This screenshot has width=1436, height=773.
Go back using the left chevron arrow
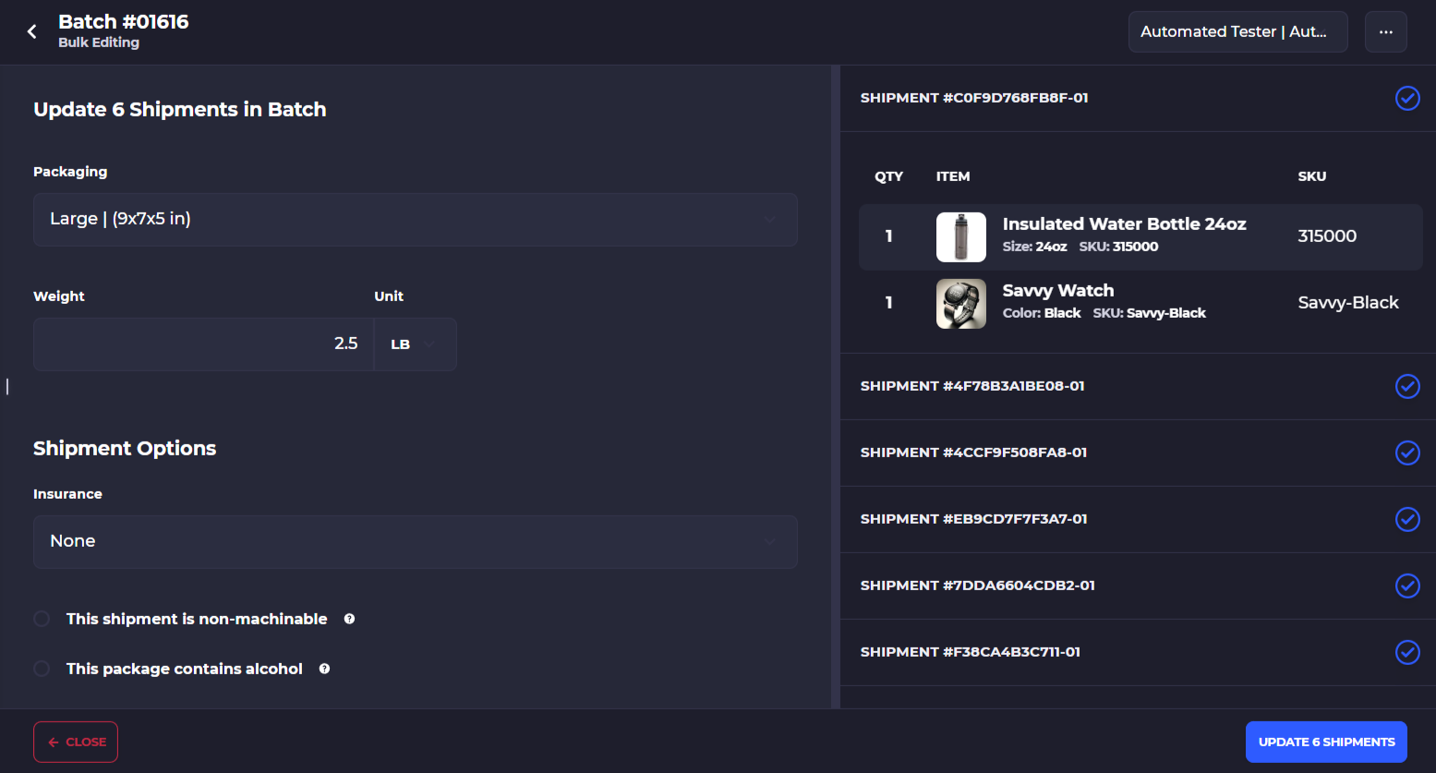click(x=31, y=31)
